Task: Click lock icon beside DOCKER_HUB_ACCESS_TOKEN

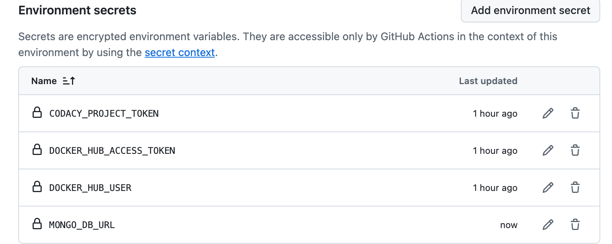Action: coord(37,150)
